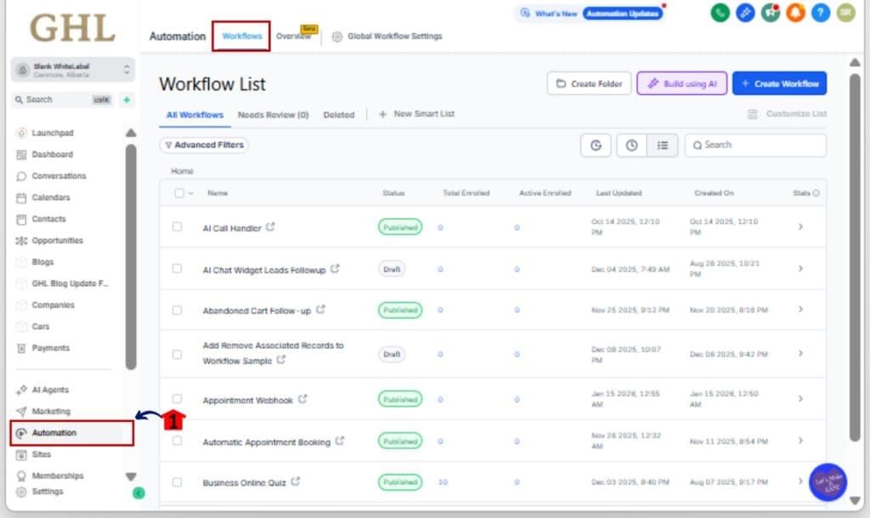This screenshot has width=870, height=518.
Task: Click the SR profile avatar icon
Action: tap(844, 13)
